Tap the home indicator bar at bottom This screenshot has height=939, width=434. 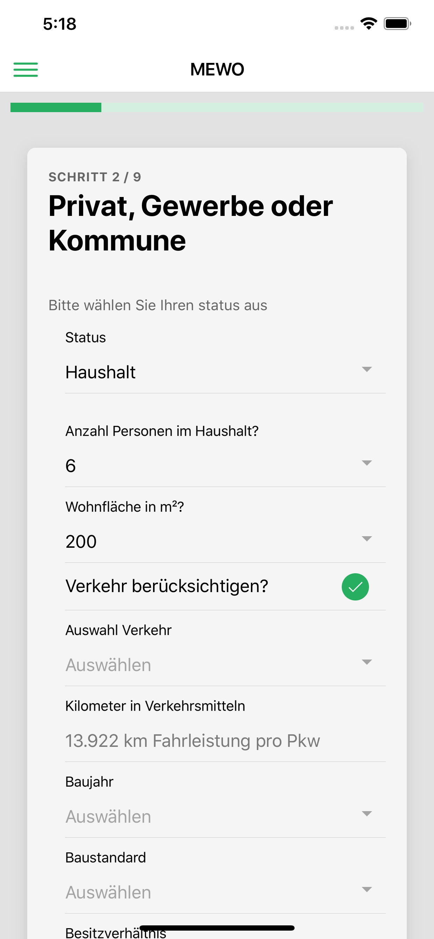[217, 928]
